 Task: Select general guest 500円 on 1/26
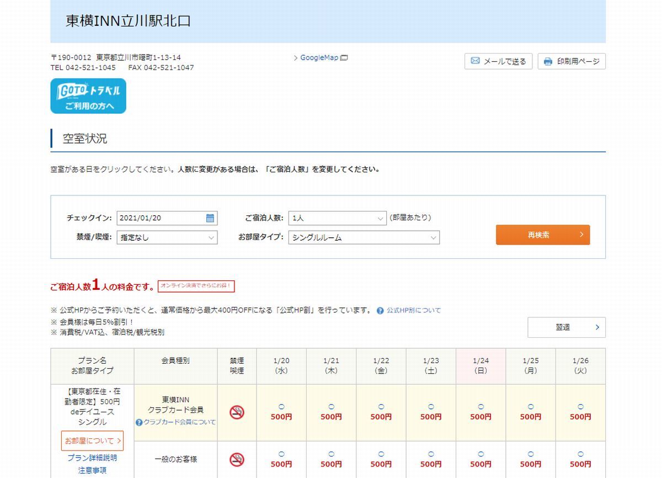pyautogui.click(x=580, y=464)
